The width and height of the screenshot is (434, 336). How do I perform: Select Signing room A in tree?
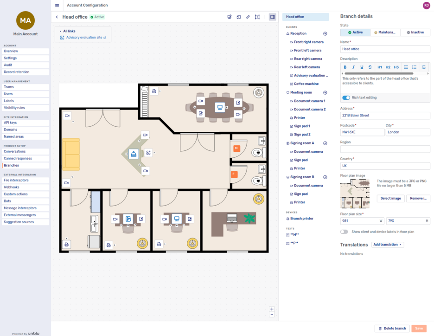pyautogui.click(x=302, y=143)
